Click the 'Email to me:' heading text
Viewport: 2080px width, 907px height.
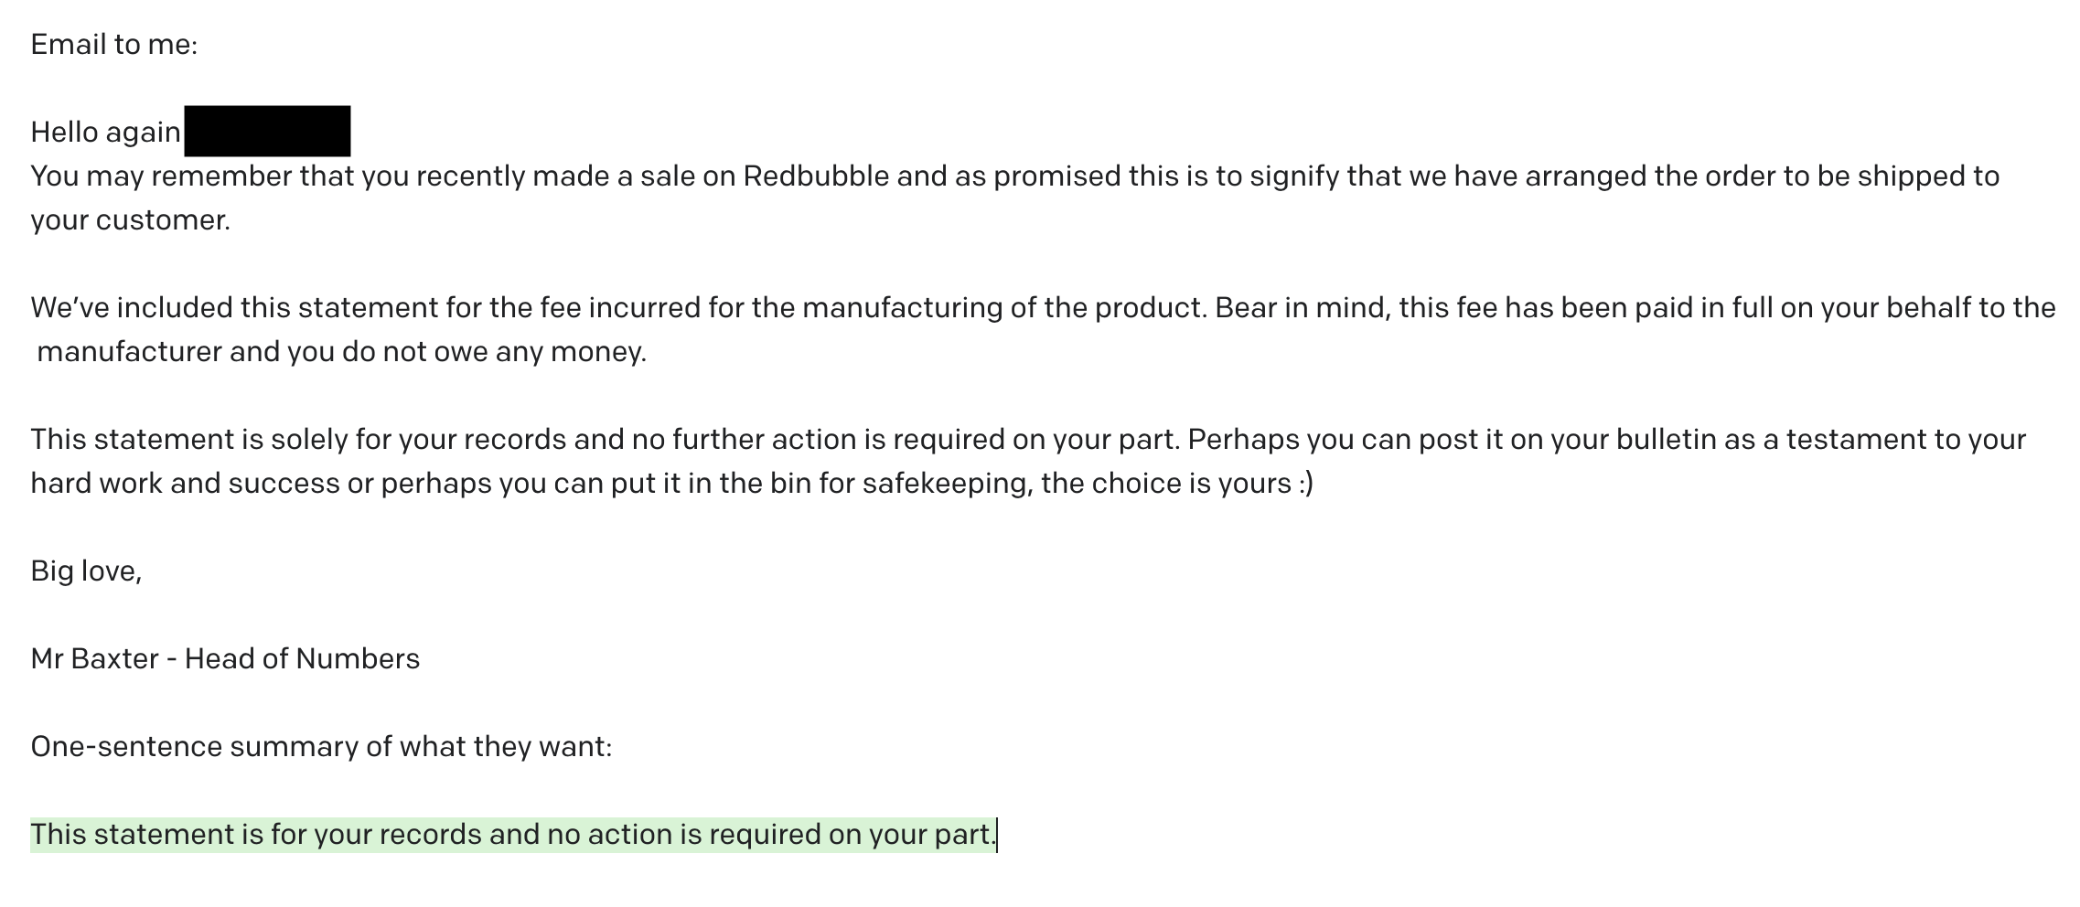(113, 45)
